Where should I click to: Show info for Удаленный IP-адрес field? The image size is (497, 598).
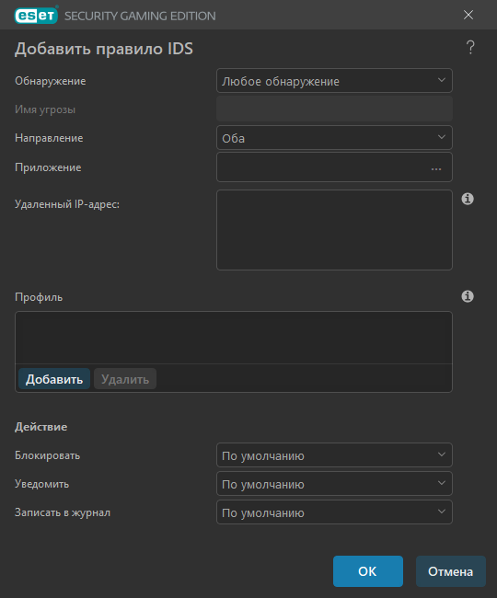[468, 199]
